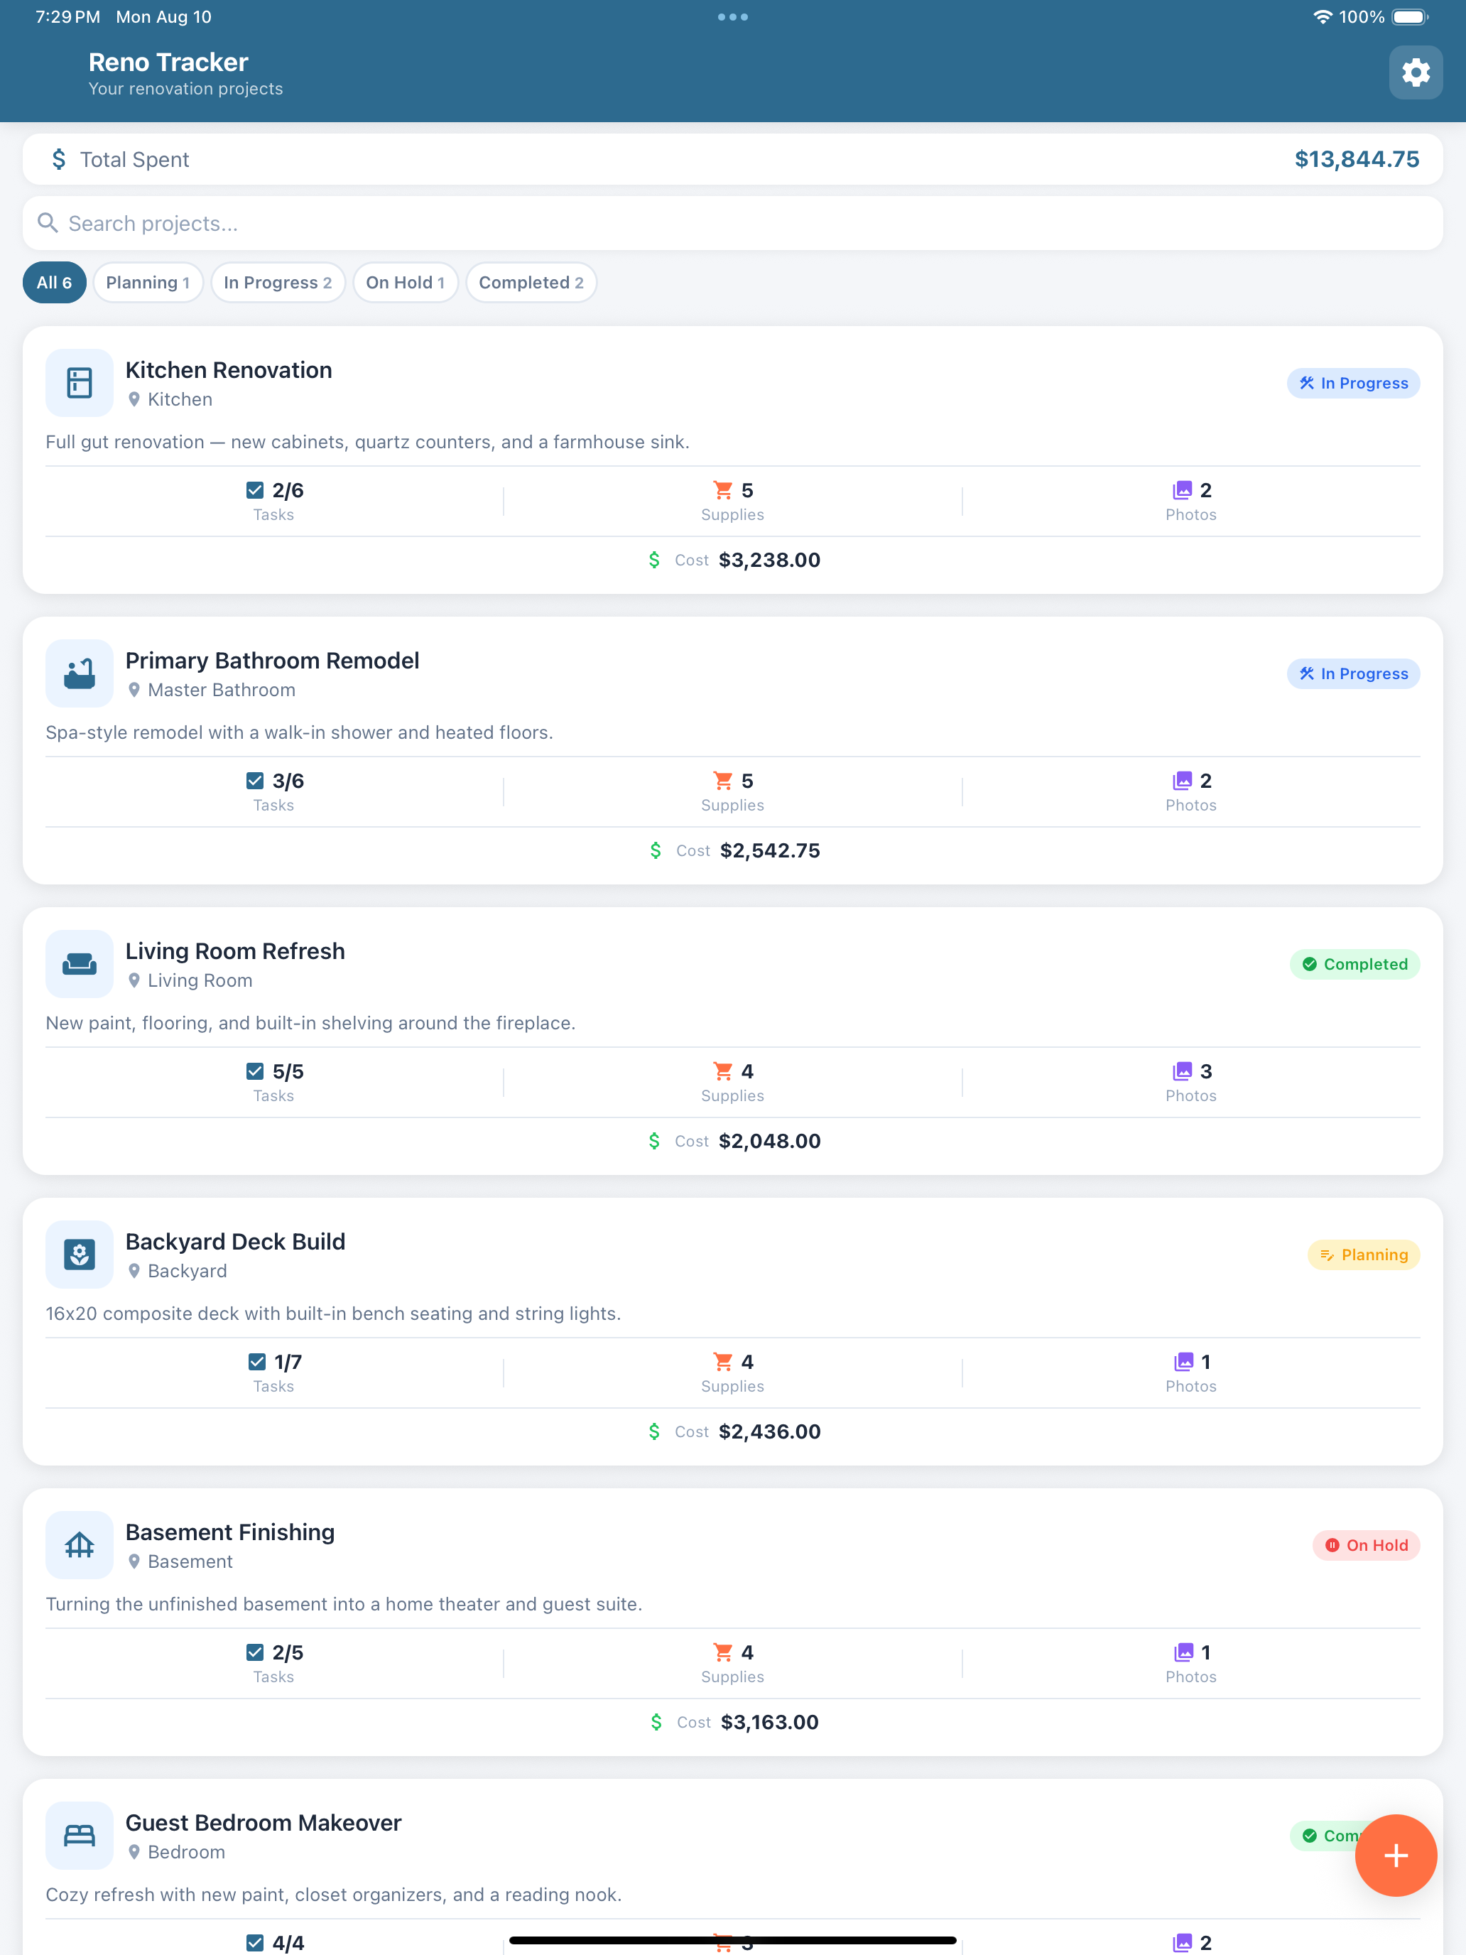Filter projects by In Progress status
Screen dimensions: 1466x1955
point(278,283)
